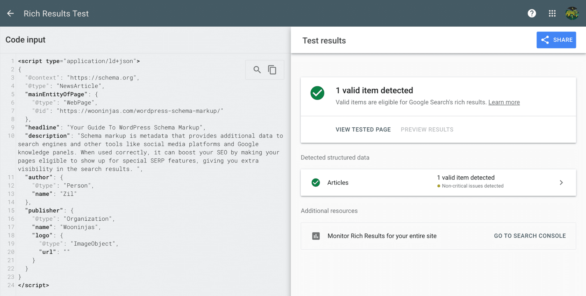
Task: Click the "Code input" heading
Action: click(x=26, y=40)
